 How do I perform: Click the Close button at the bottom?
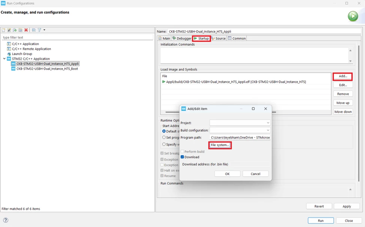click(349, 221)
